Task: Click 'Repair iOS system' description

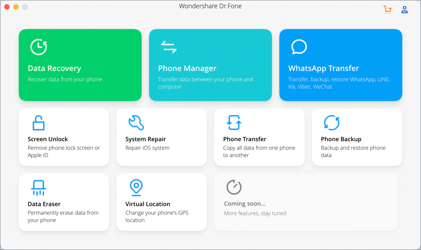Action: click(x=147, y=148)
